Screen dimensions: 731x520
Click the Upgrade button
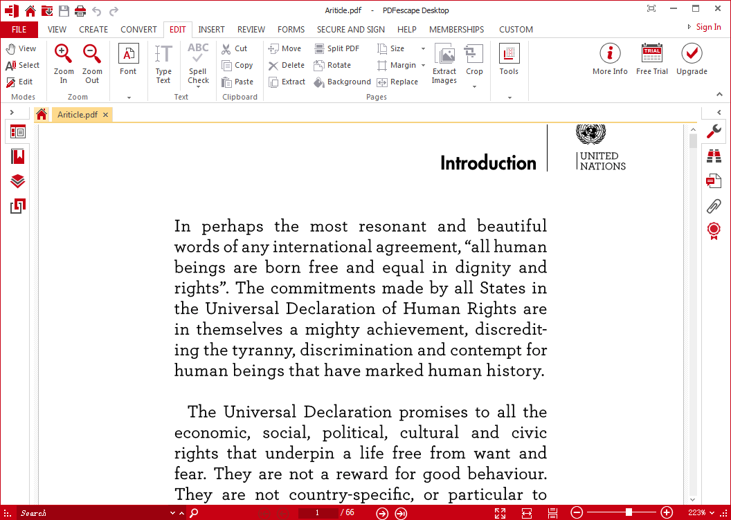pos(692,59)
